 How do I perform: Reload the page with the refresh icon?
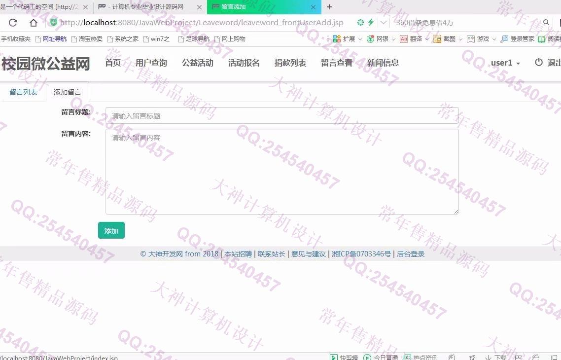tap(13, 23)
